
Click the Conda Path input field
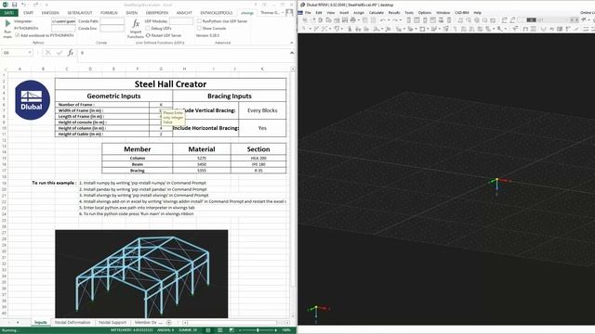point(112,21)
